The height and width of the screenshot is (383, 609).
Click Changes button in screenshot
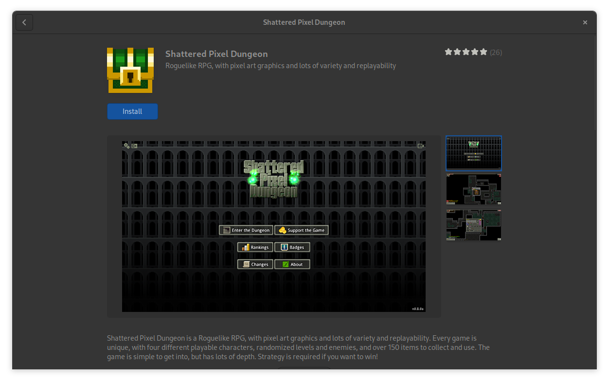(x=255, y=264)
